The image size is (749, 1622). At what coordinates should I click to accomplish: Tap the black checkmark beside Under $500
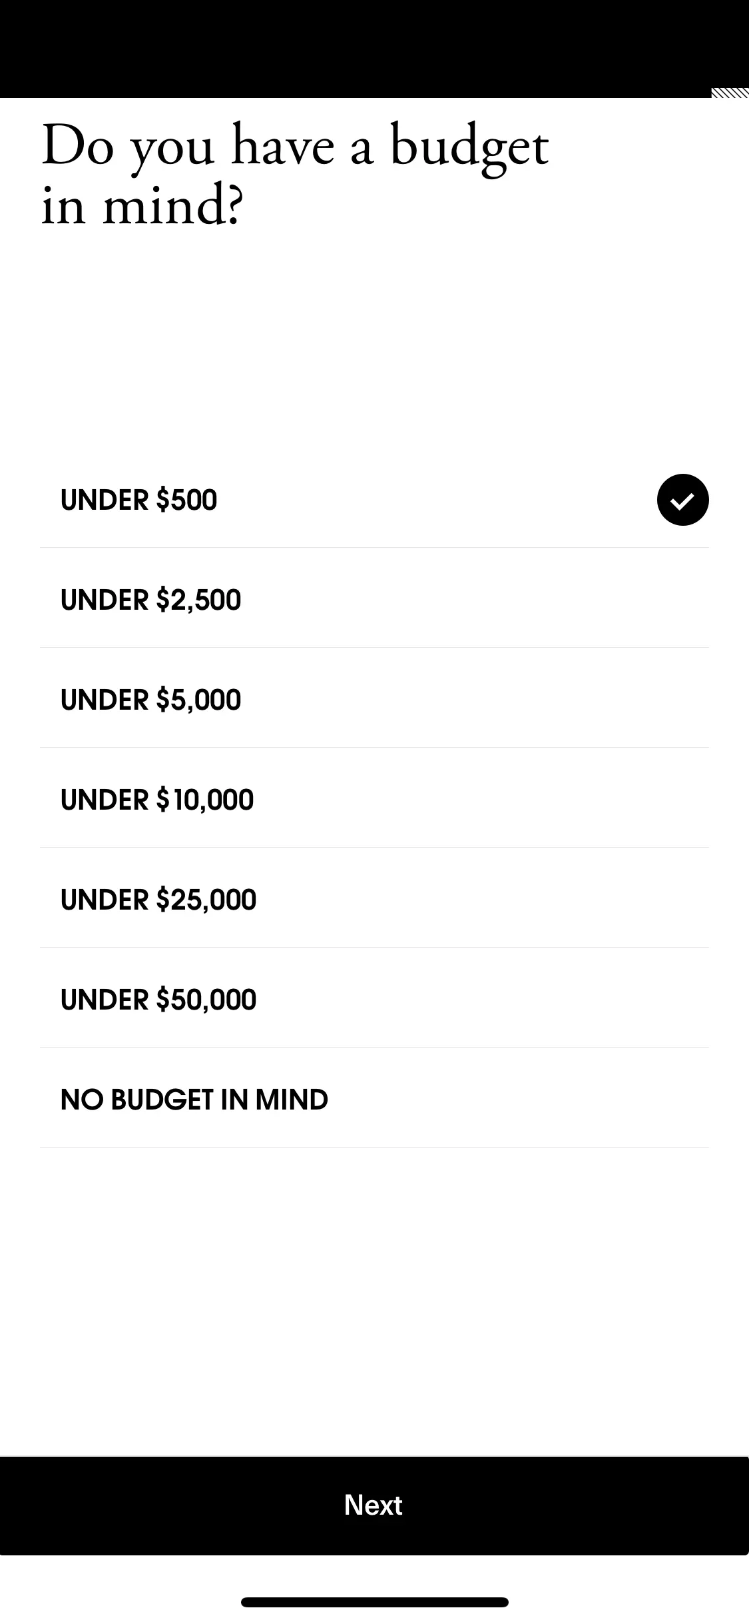click(682, 500)
